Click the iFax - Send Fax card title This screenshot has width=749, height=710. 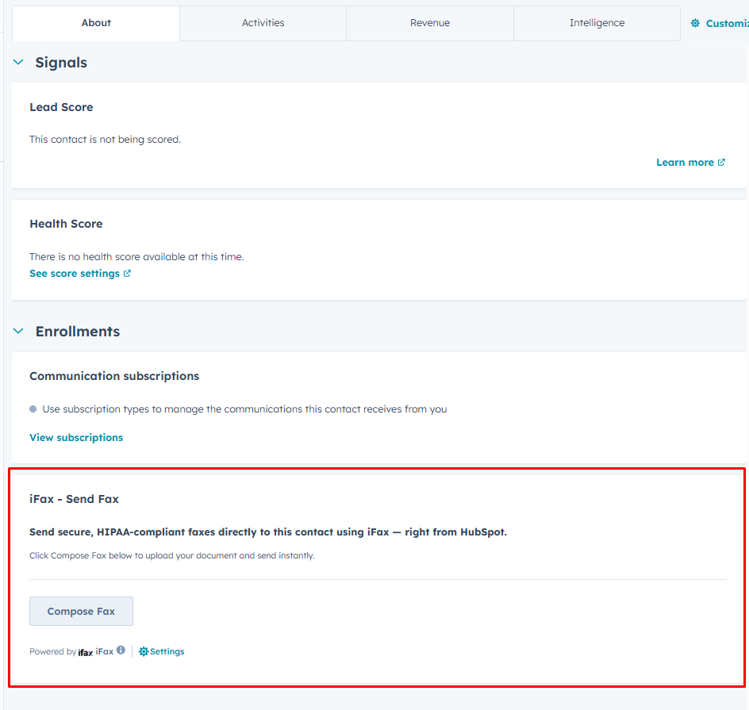click(x=74, y=499)
